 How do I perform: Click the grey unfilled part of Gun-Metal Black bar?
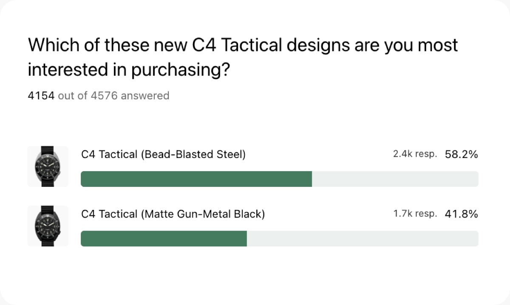363,238
